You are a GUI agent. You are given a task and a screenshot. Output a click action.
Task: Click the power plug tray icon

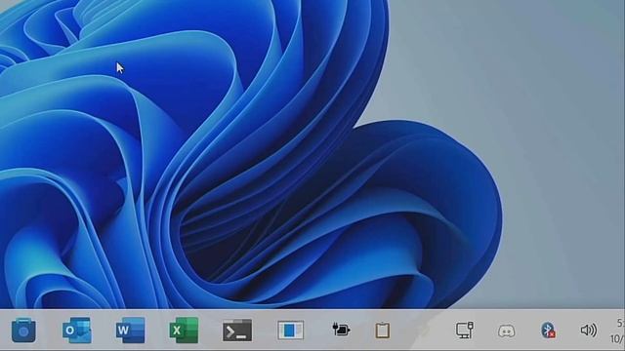341,330
